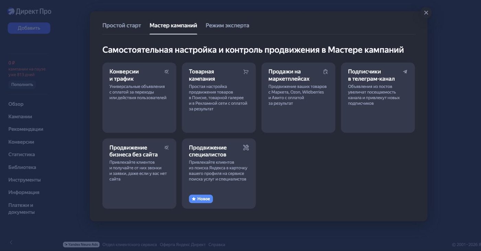Open Конверсии in the sidebar
Image resolution: width=481 pixels, height=251 pixels.
(x=21, y=142)
